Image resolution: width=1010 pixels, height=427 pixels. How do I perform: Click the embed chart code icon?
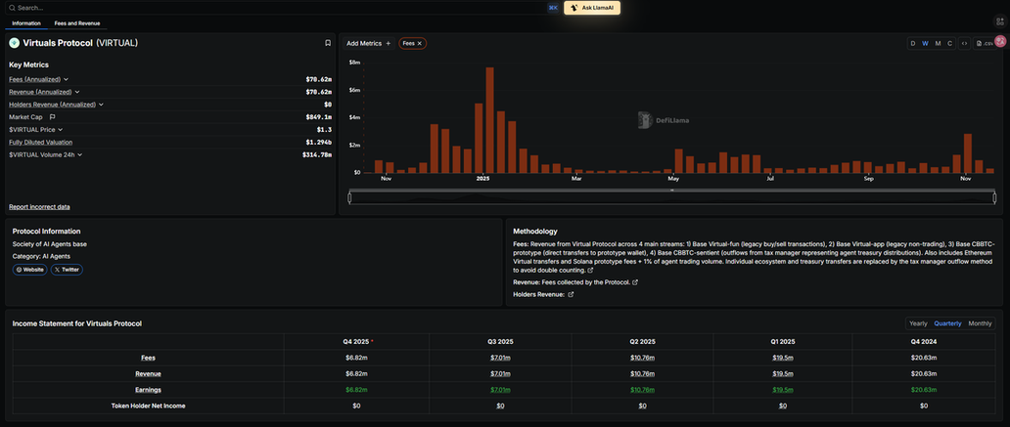pyautogui.click(x=965, y=43)
